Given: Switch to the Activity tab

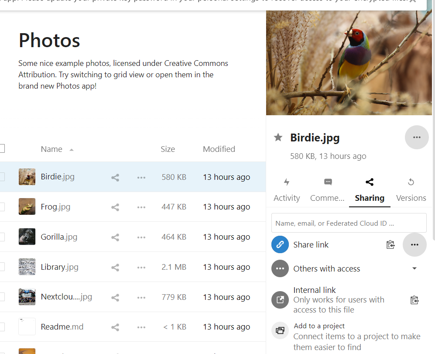Looking at the screenshot, I should (x=287, y=190).
